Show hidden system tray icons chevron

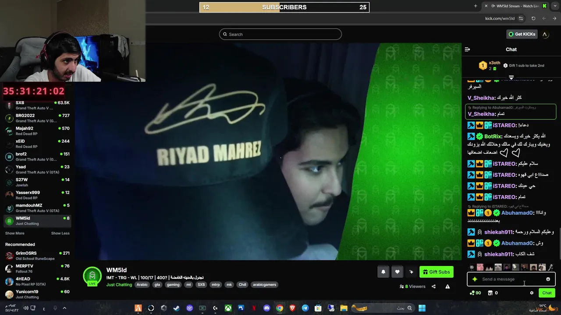64,308
